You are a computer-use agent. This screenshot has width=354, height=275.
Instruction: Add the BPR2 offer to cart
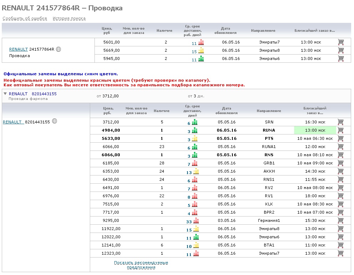coord(341,212)
